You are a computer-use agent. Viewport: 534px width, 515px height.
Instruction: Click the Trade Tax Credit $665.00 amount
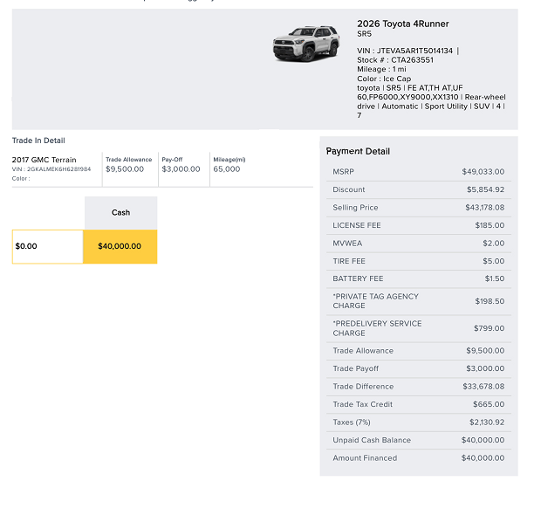(x=489, y=404)
